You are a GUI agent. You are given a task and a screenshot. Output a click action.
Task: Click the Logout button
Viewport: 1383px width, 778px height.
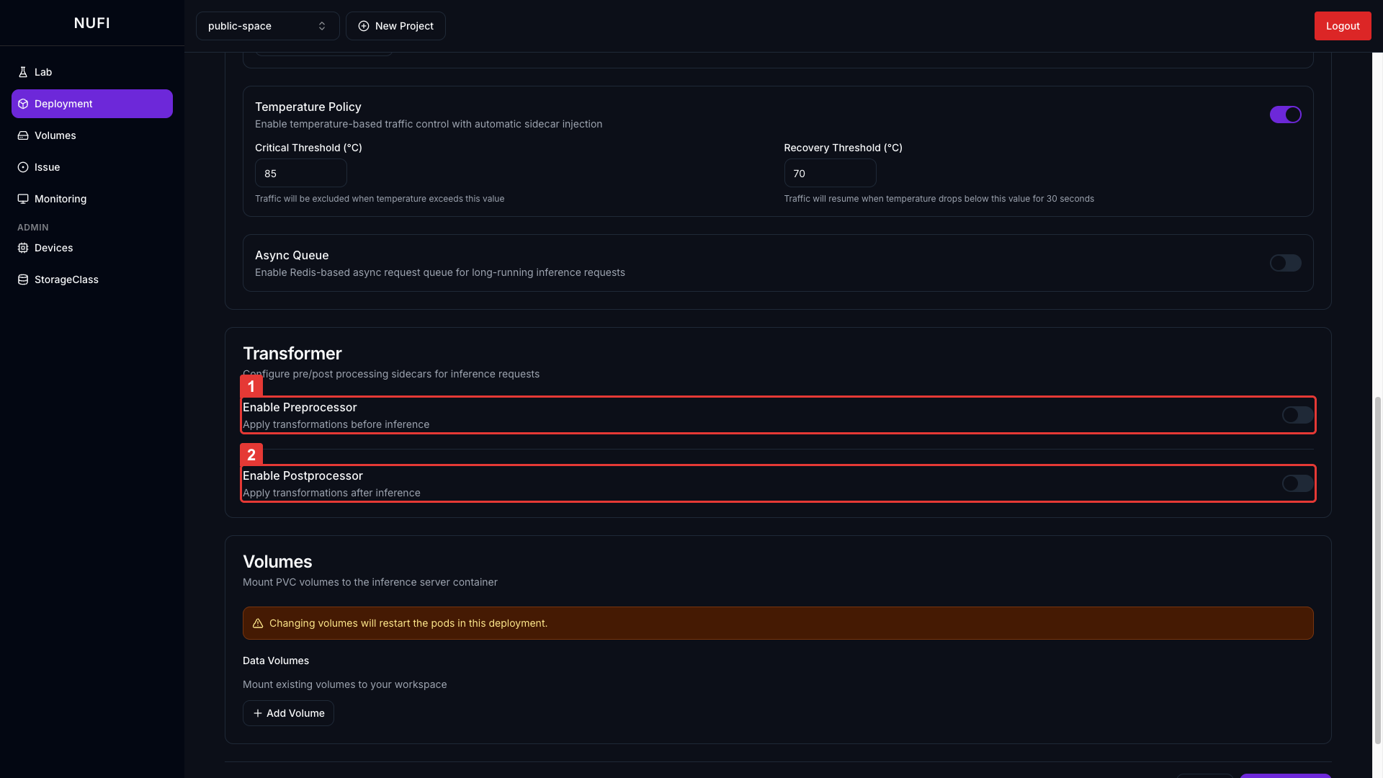(1342, 26)
